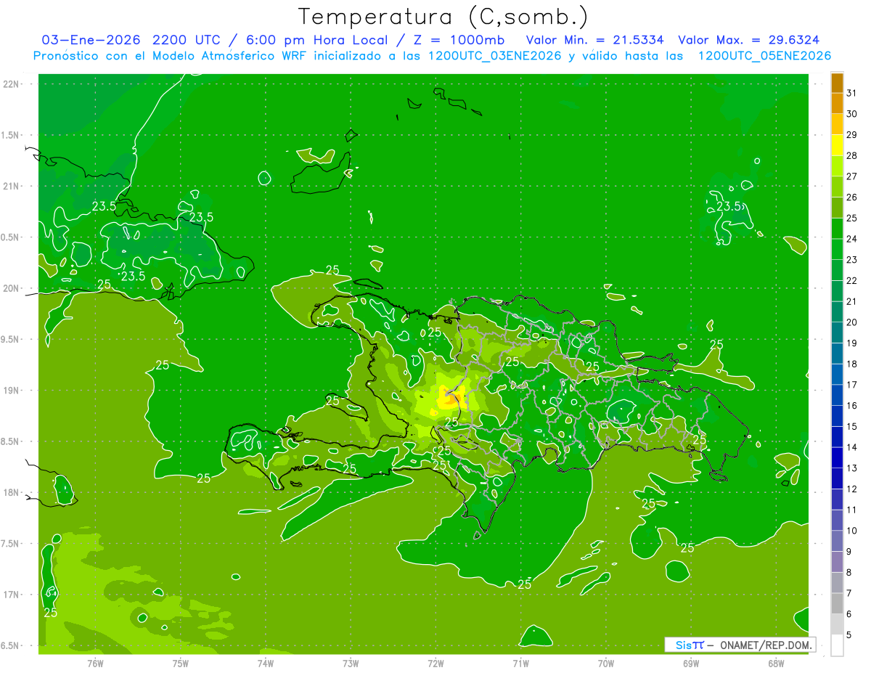Pick the color bar segment between 11 and 12
This screenshot has width=871, height=673.
click(837, 500)
